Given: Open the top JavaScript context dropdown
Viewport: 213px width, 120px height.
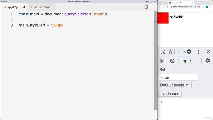Looking at the screenshot, I should point(186,61).
